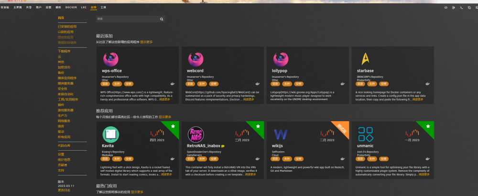
Task: Install RetroNAS_inabox with its 安装 button
Action: point(214,159)
